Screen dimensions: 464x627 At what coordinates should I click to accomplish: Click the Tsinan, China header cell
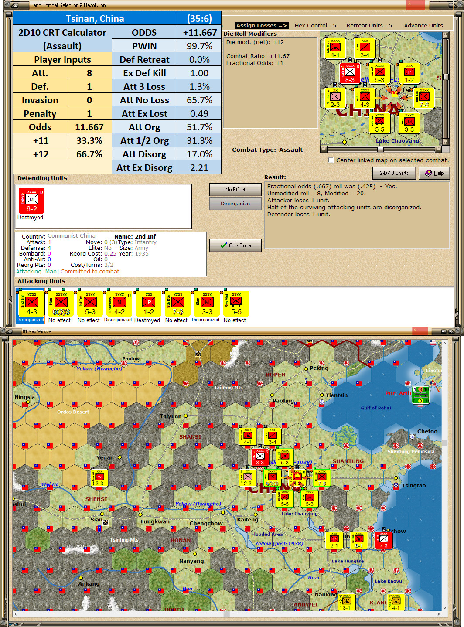click(x=95, y=18)
